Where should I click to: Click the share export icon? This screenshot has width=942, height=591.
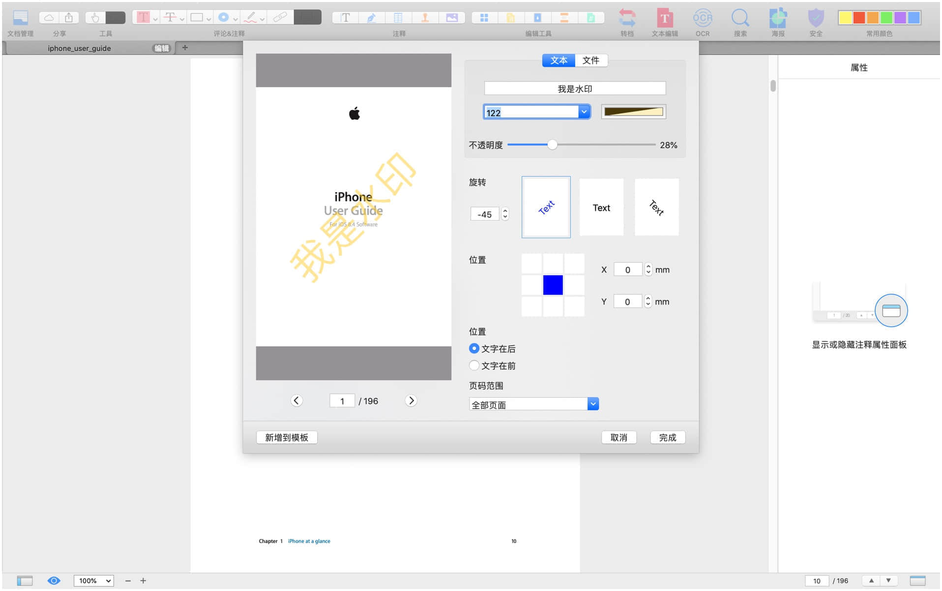pos(69,18)
